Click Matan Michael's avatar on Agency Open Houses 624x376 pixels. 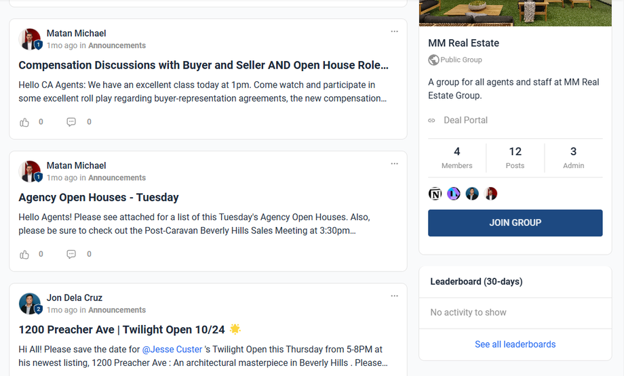click(x=30, y=171)
